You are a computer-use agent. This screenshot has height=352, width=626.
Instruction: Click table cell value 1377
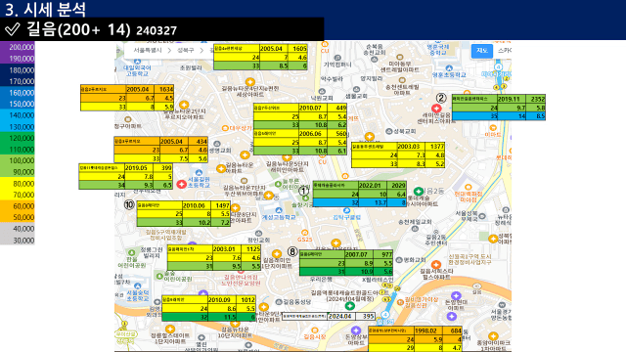(435, 147)
